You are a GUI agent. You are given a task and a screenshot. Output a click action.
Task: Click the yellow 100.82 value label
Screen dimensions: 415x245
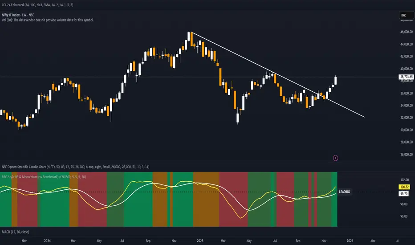(x=404, y=187)
